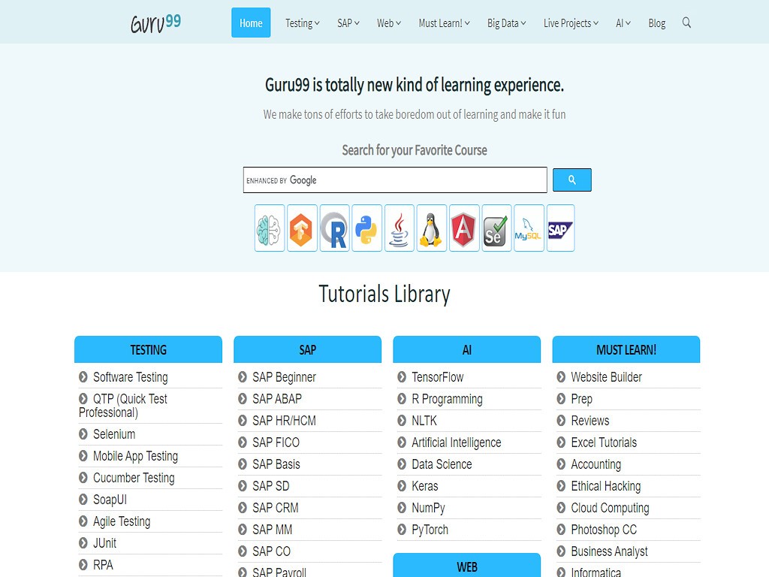The width and height of the screenshot is (769, 577).
Task: Expand the Testing dropdown menu
Action: pyautogui.click(x=302, y=23)
